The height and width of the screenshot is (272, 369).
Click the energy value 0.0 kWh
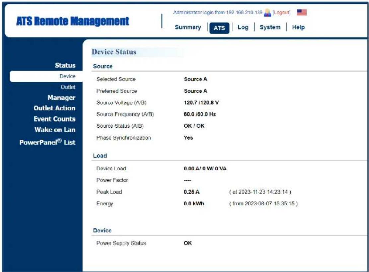194,204
